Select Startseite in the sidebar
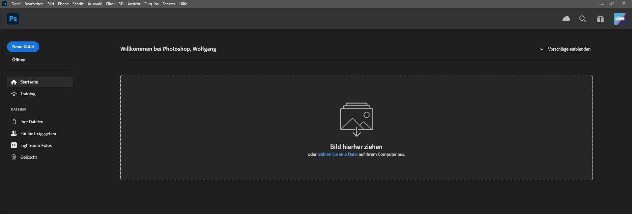The width and height of the screenshot is (632, 214). [40, 82]
